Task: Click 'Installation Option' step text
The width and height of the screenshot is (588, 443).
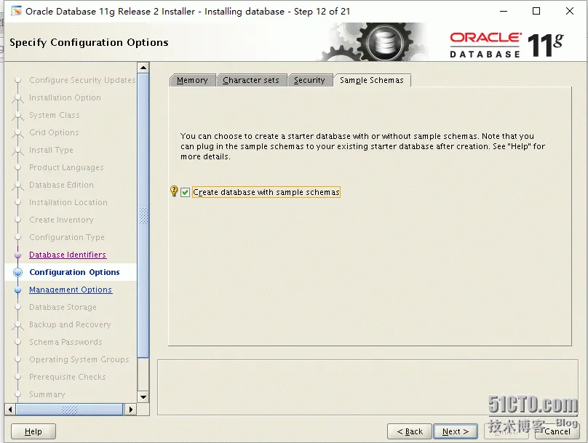Action: 65,97
